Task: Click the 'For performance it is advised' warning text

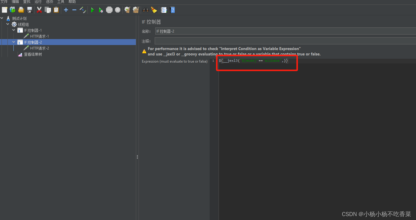Action: (234, 51)
